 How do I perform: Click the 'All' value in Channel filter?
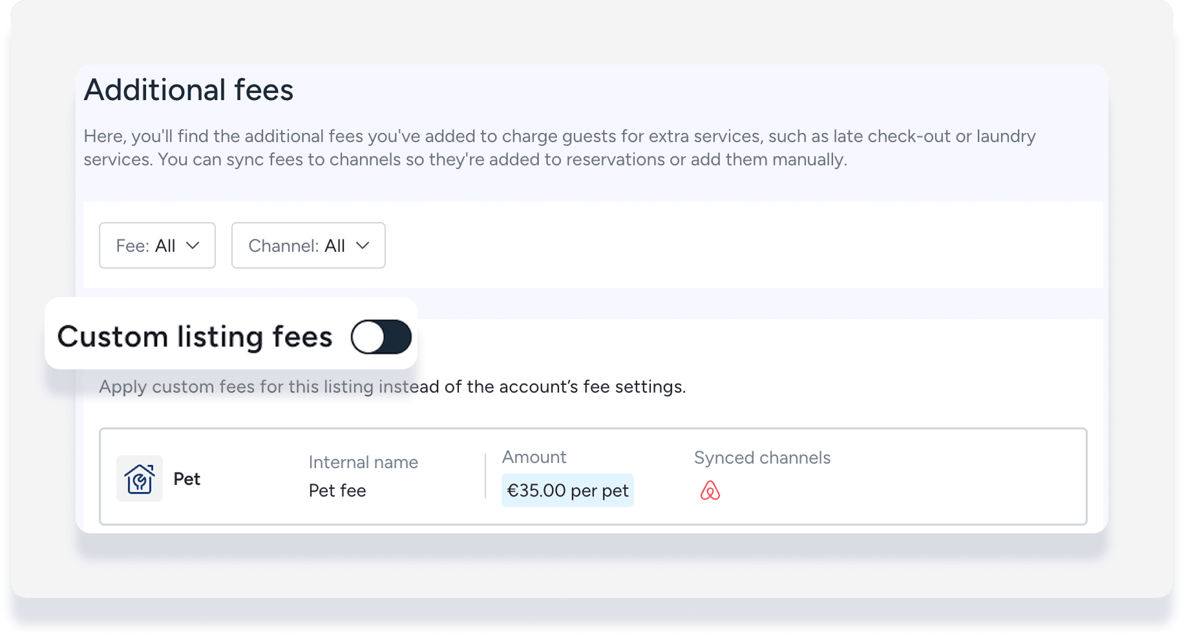pyautogui.click(x=335, y=246)
